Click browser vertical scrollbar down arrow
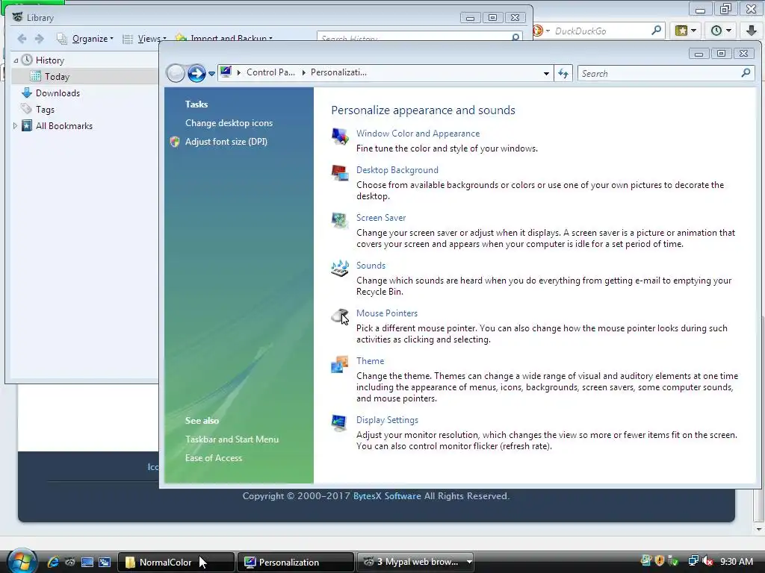Image resolution: width=765 pixels, height=573 pixels. click(758, 529)
